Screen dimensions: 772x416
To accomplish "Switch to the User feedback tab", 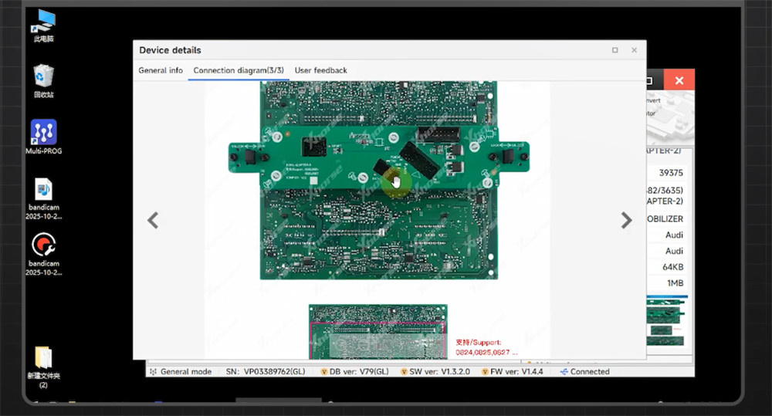I will pyautogui.click(x=320, y=70).
